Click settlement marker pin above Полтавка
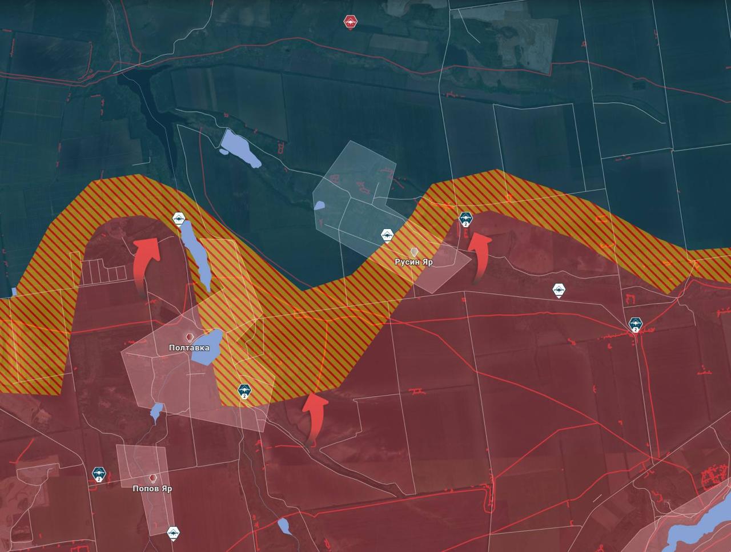 coord(189,337)
